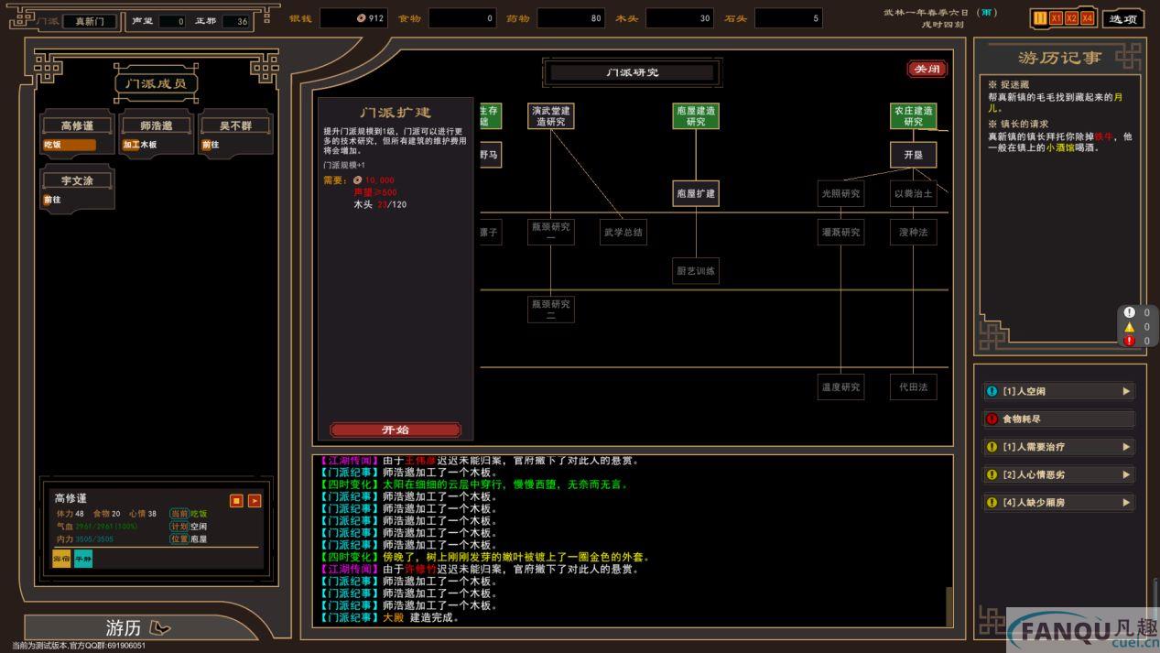Click yellow icon on 人需要治疗
This screenshot has height=653, width=1160.
[992, 447]
